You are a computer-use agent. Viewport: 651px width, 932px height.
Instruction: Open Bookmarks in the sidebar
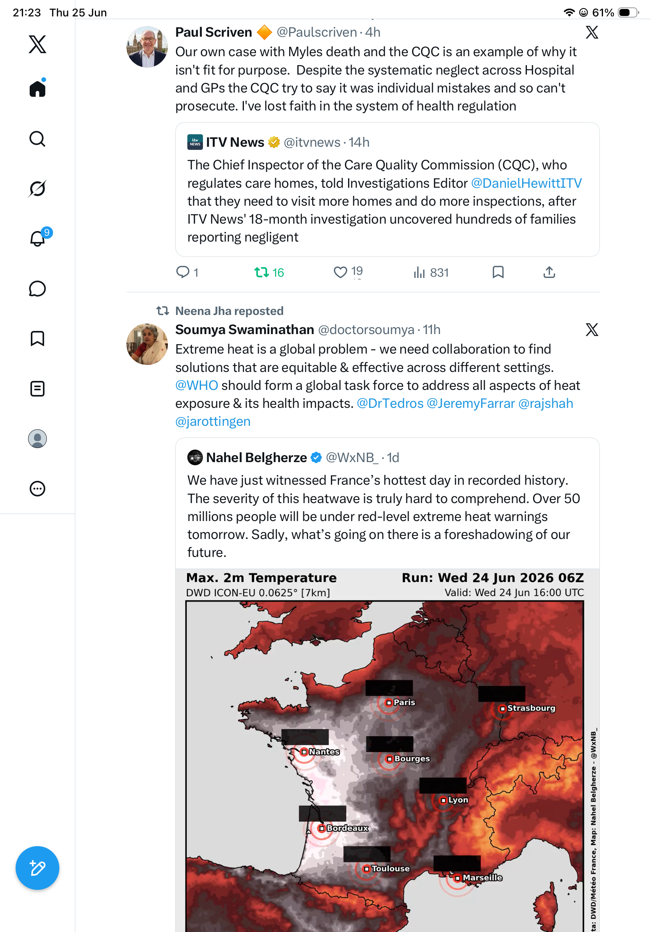37,338
